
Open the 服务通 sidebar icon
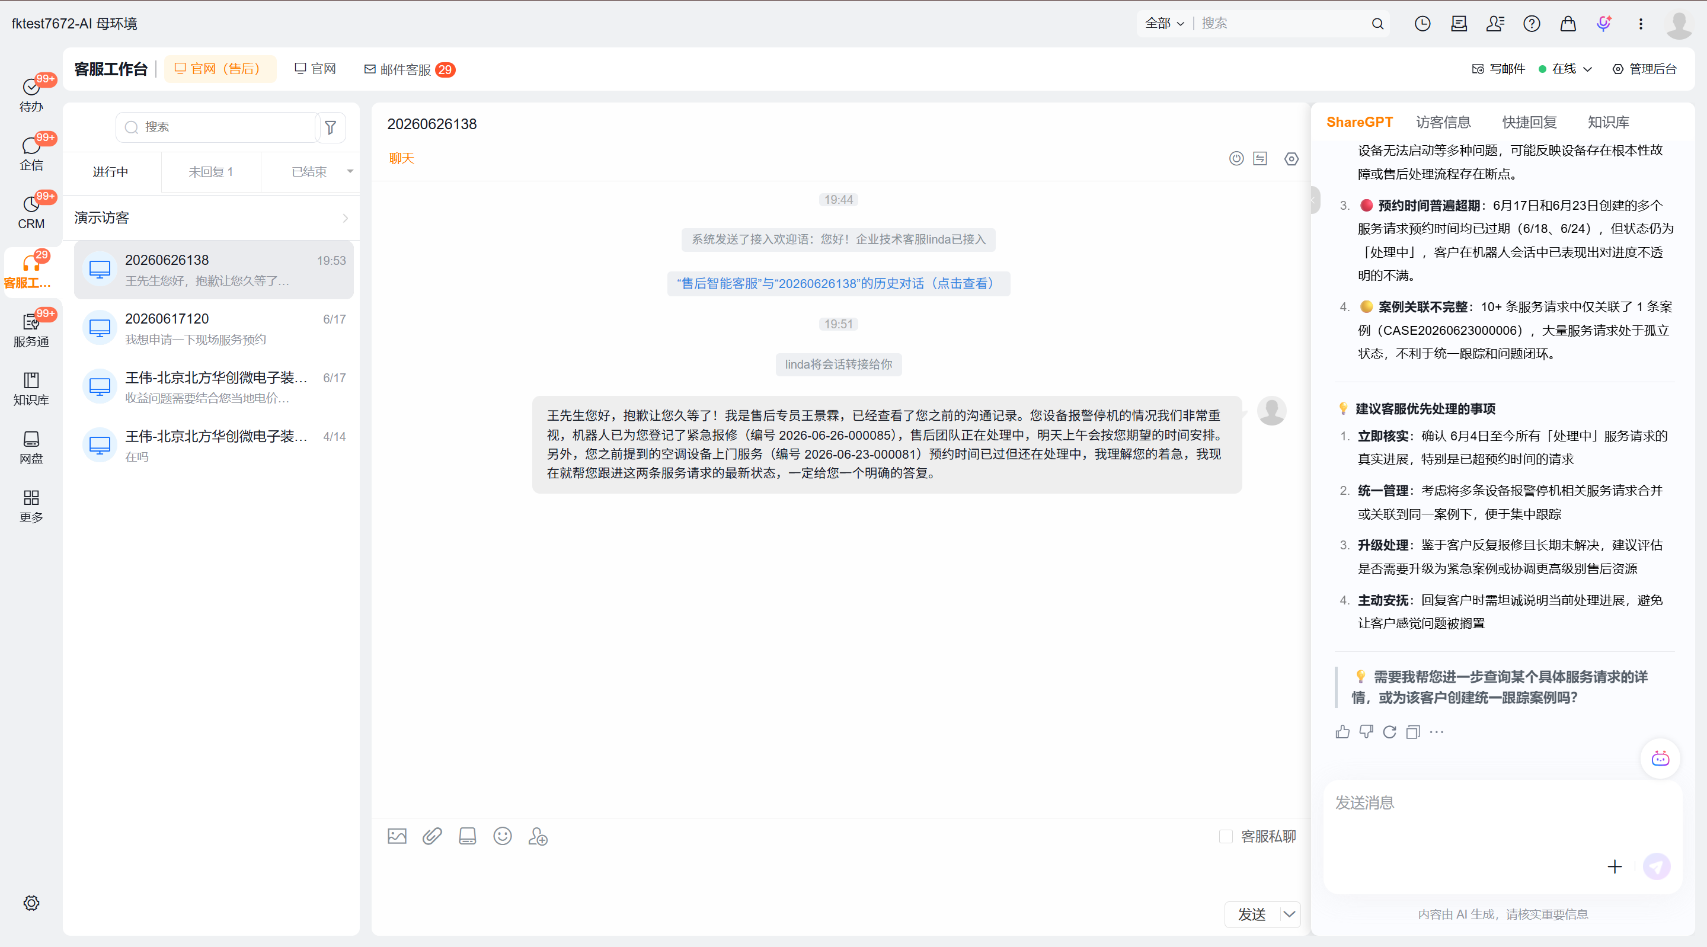pos(31,330)
